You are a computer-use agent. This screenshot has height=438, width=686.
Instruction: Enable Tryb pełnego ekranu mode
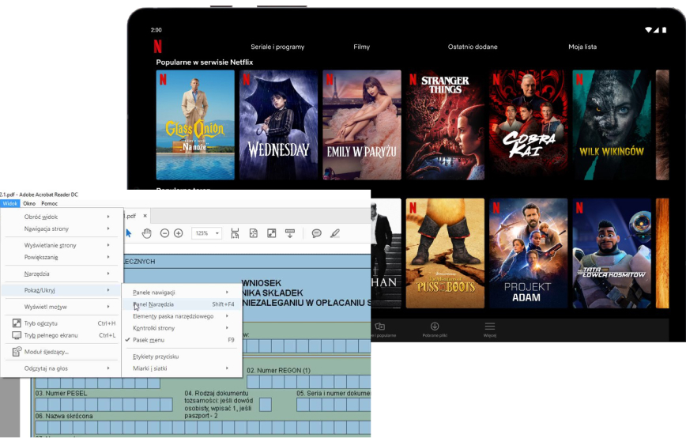coord(51,335)
